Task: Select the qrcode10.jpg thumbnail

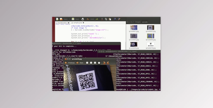Action: tap(151, 44)
